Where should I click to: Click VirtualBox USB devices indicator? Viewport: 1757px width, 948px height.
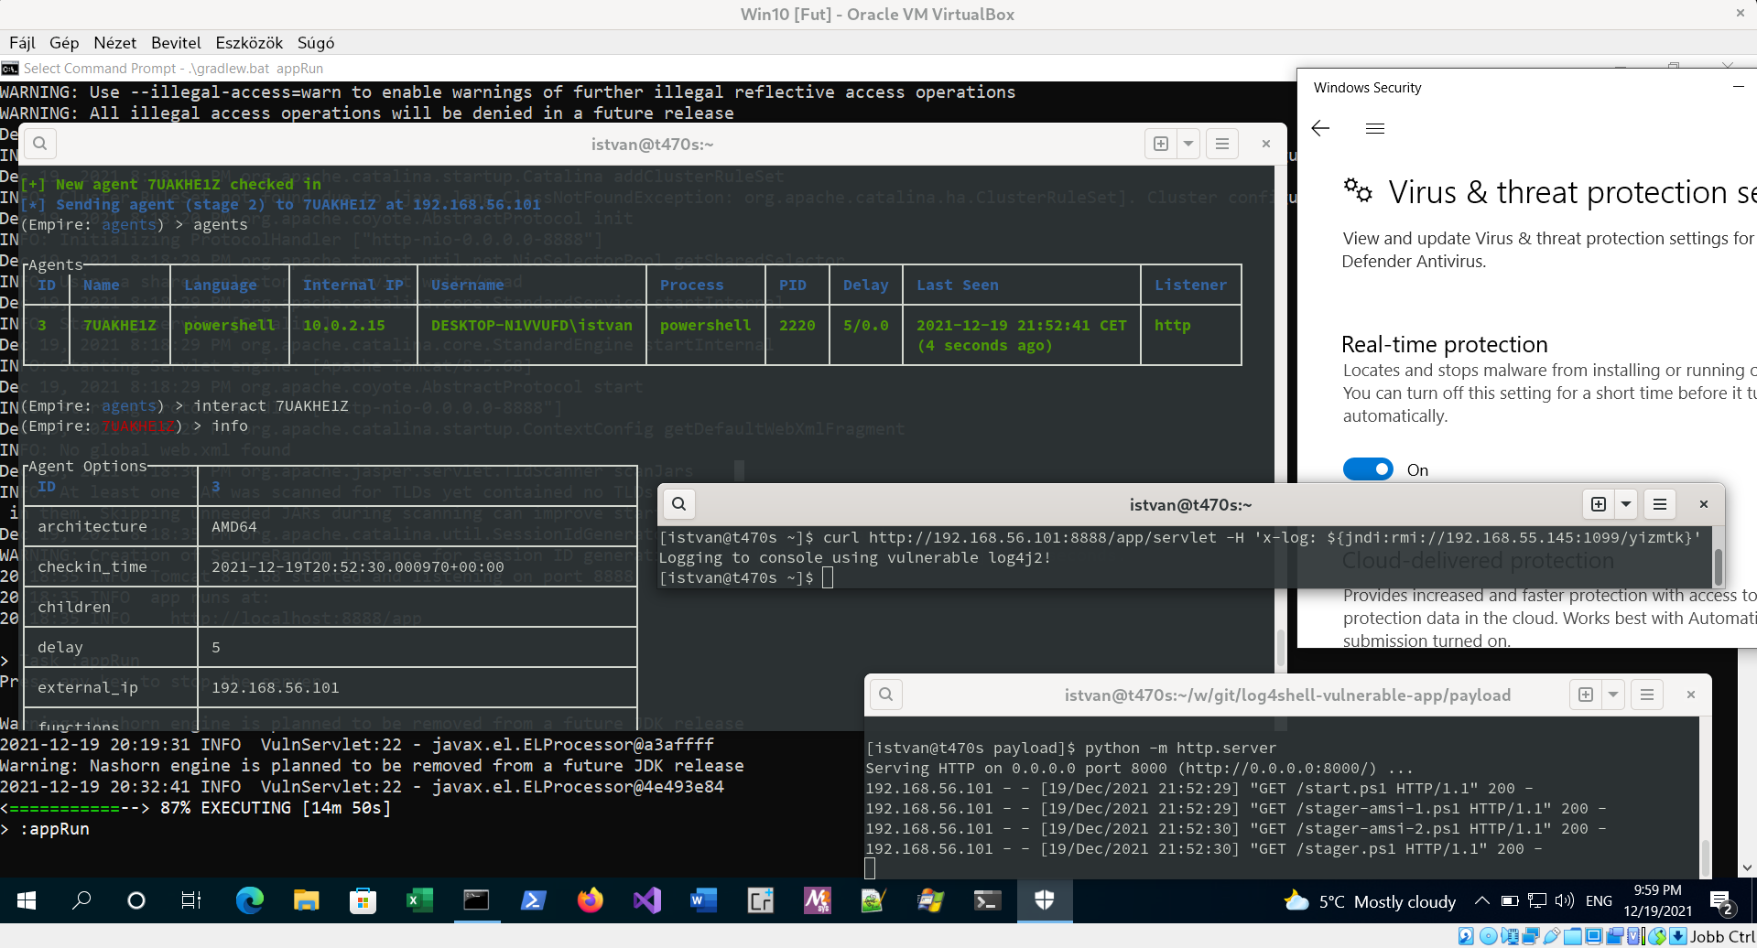[x=1552, y=936]
